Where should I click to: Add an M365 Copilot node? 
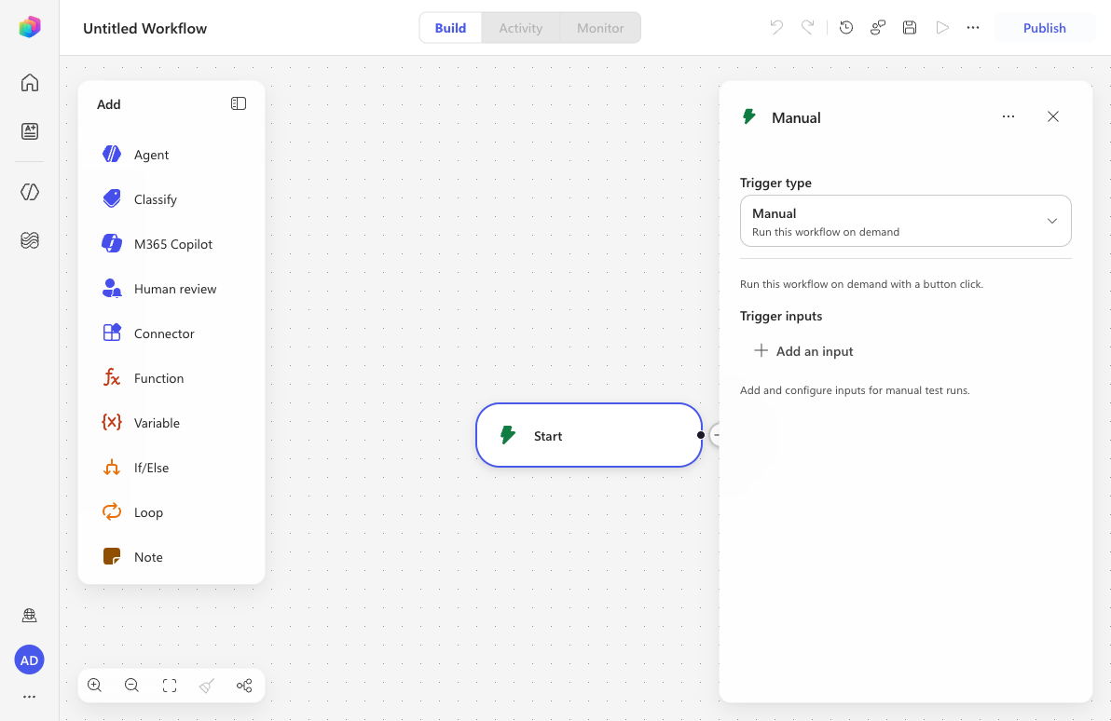171,244
